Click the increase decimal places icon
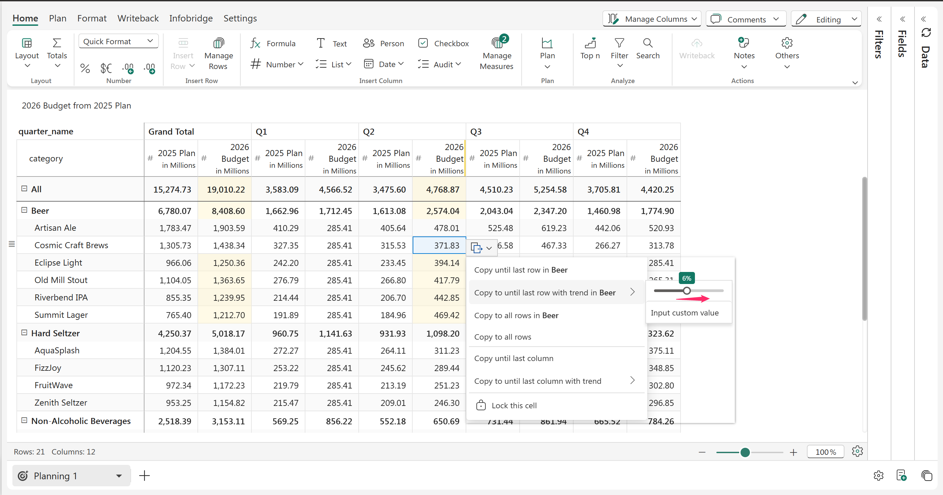Image resolution: width=943 pixels, height=495 pixels. coord(150,68)
